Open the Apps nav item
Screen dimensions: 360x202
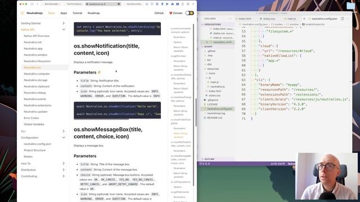(x=64, y=13)
